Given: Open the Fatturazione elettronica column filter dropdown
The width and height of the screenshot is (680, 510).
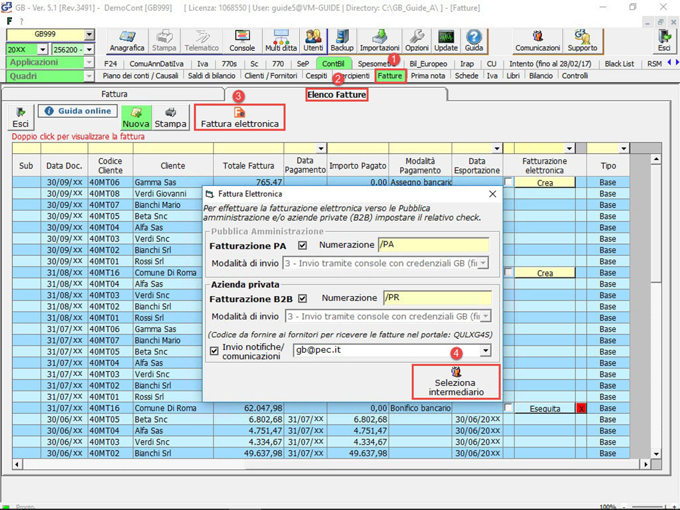Looking at the screenshot, I should coord(569,148).
